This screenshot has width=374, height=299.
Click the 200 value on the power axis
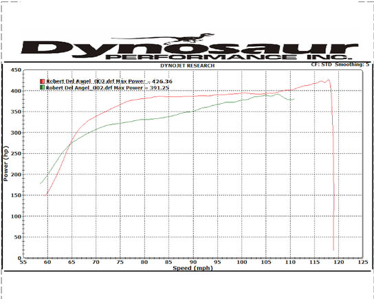16,175
